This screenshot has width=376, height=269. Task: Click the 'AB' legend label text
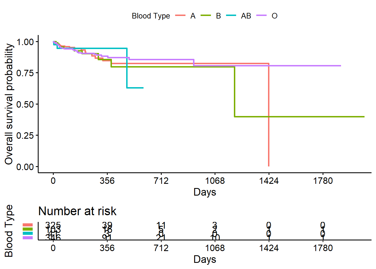pos(246,16)
